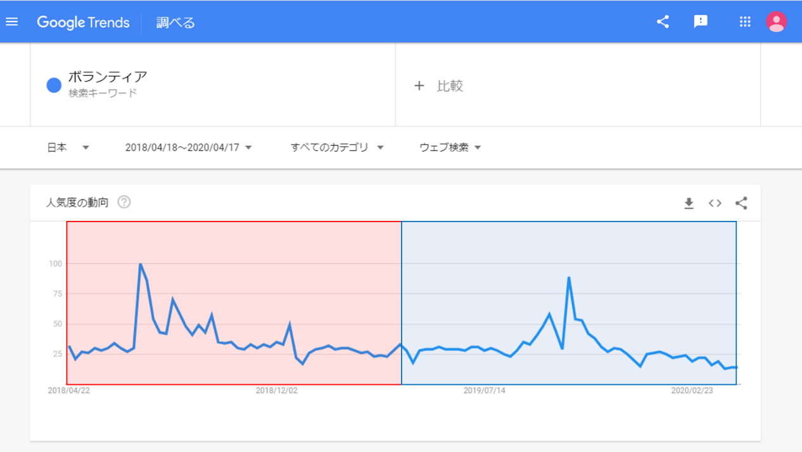
Task: Go to Google Trends home logo
Action: point(83,23)
